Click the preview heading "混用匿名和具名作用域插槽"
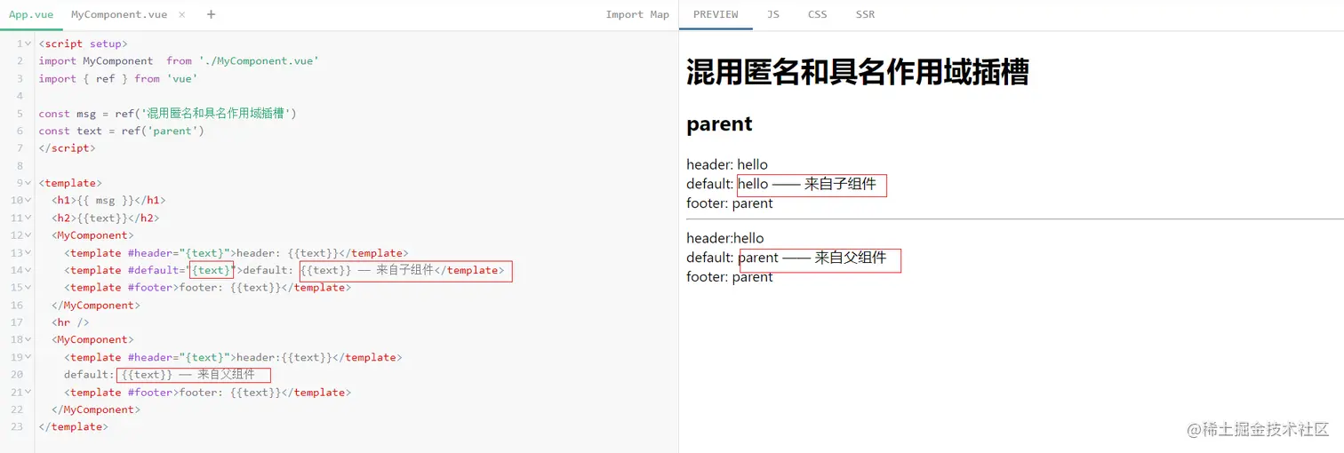1344x453 pixels. 857,72
